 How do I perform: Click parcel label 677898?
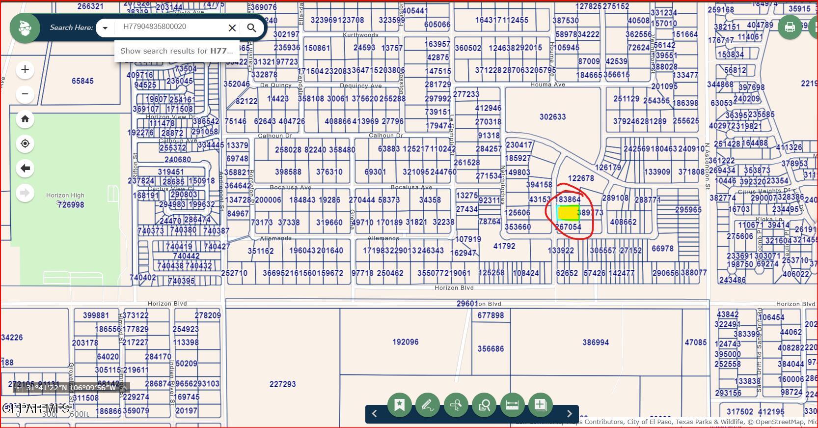click(491, 315)
